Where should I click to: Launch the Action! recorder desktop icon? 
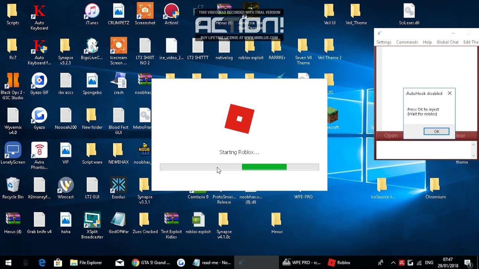(x=171, y=14)
